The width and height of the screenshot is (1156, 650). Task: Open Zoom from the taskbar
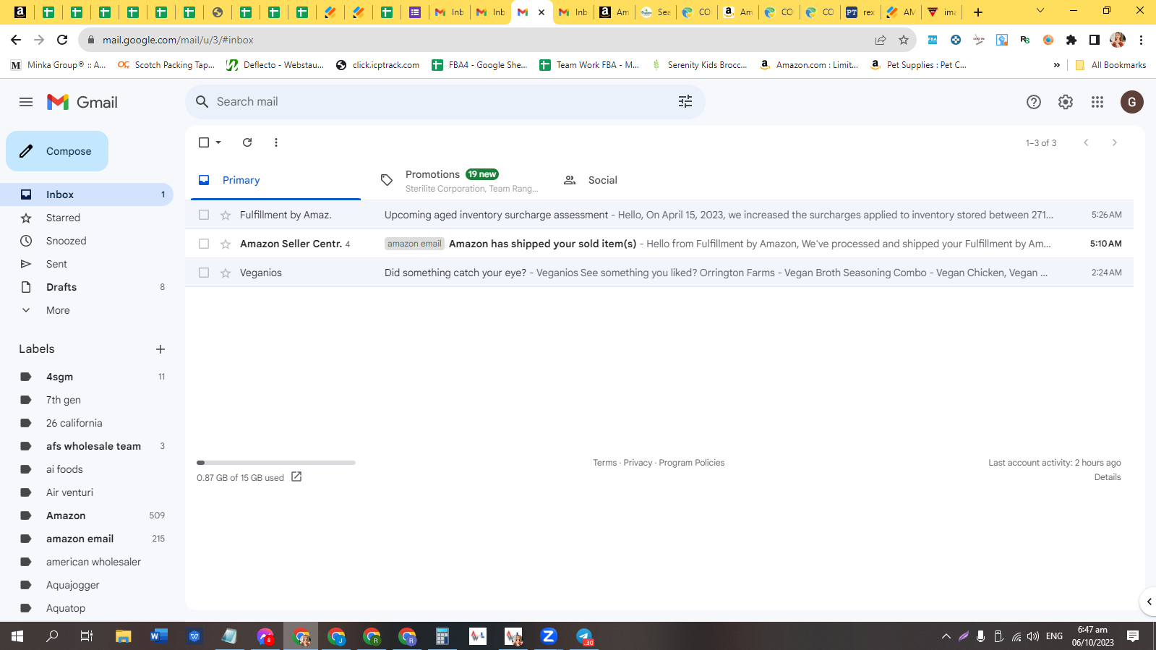pos(549,636)
